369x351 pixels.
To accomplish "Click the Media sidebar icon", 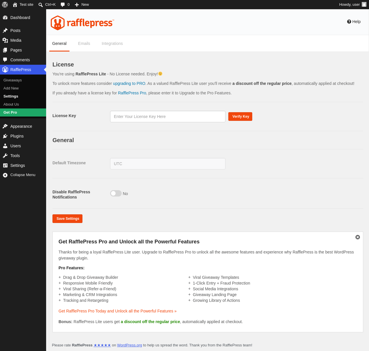I will click(5, 40).
